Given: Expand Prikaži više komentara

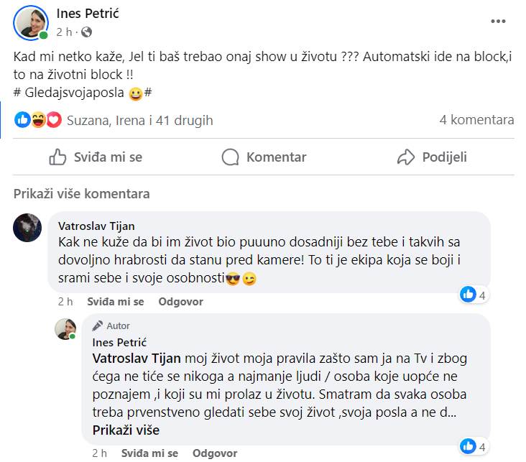Looking at the screenshot, I should tap(82, 193).
